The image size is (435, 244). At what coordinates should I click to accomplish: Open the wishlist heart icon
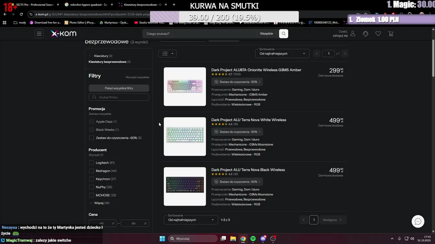[x=378, y=34]
